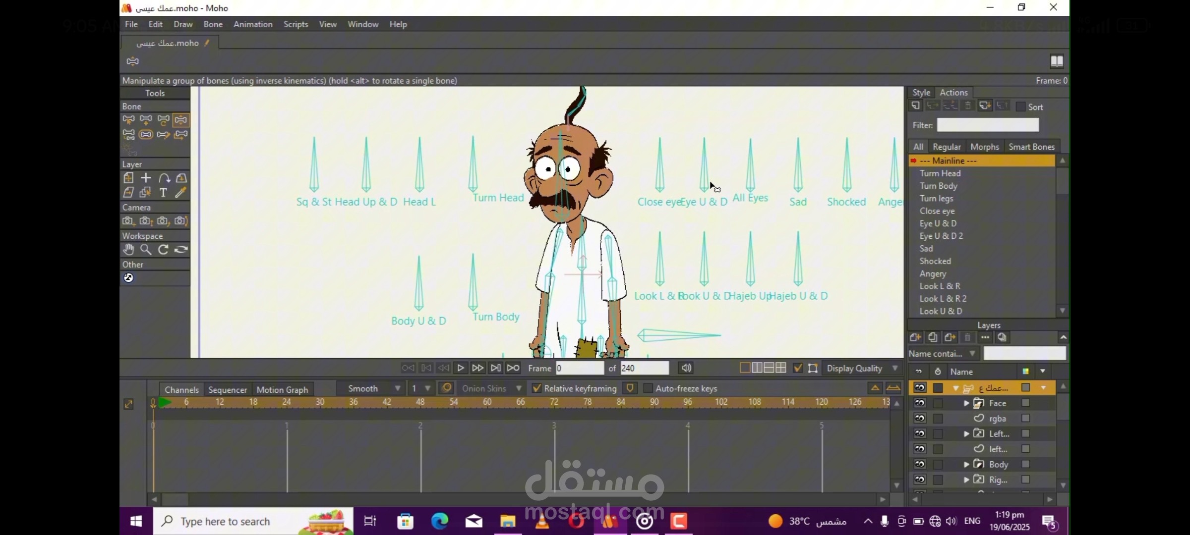This screenshot has width=1190, height=535.
Task: Show Morphs actions filter
Action: (x=984, y=147)
